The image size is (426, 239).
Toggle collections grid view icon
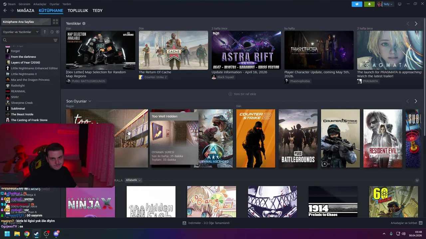55,22
